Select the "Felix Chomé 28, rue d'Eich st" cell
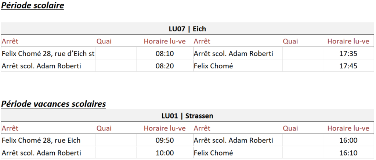 point(48,54)
